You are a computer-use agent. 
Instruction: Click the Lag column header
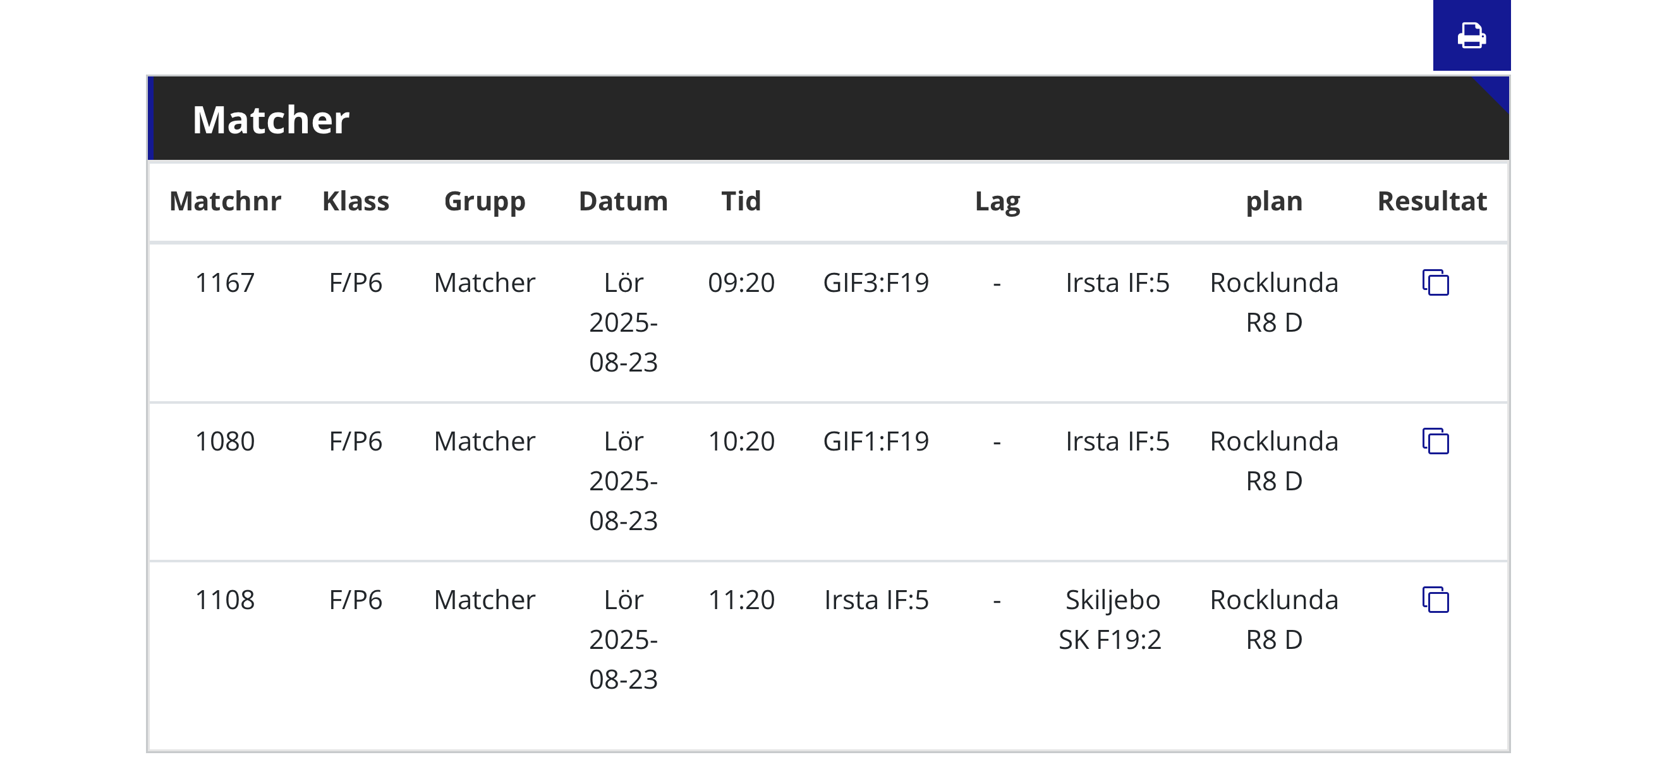pyautogui.click(x=997, y=202)
